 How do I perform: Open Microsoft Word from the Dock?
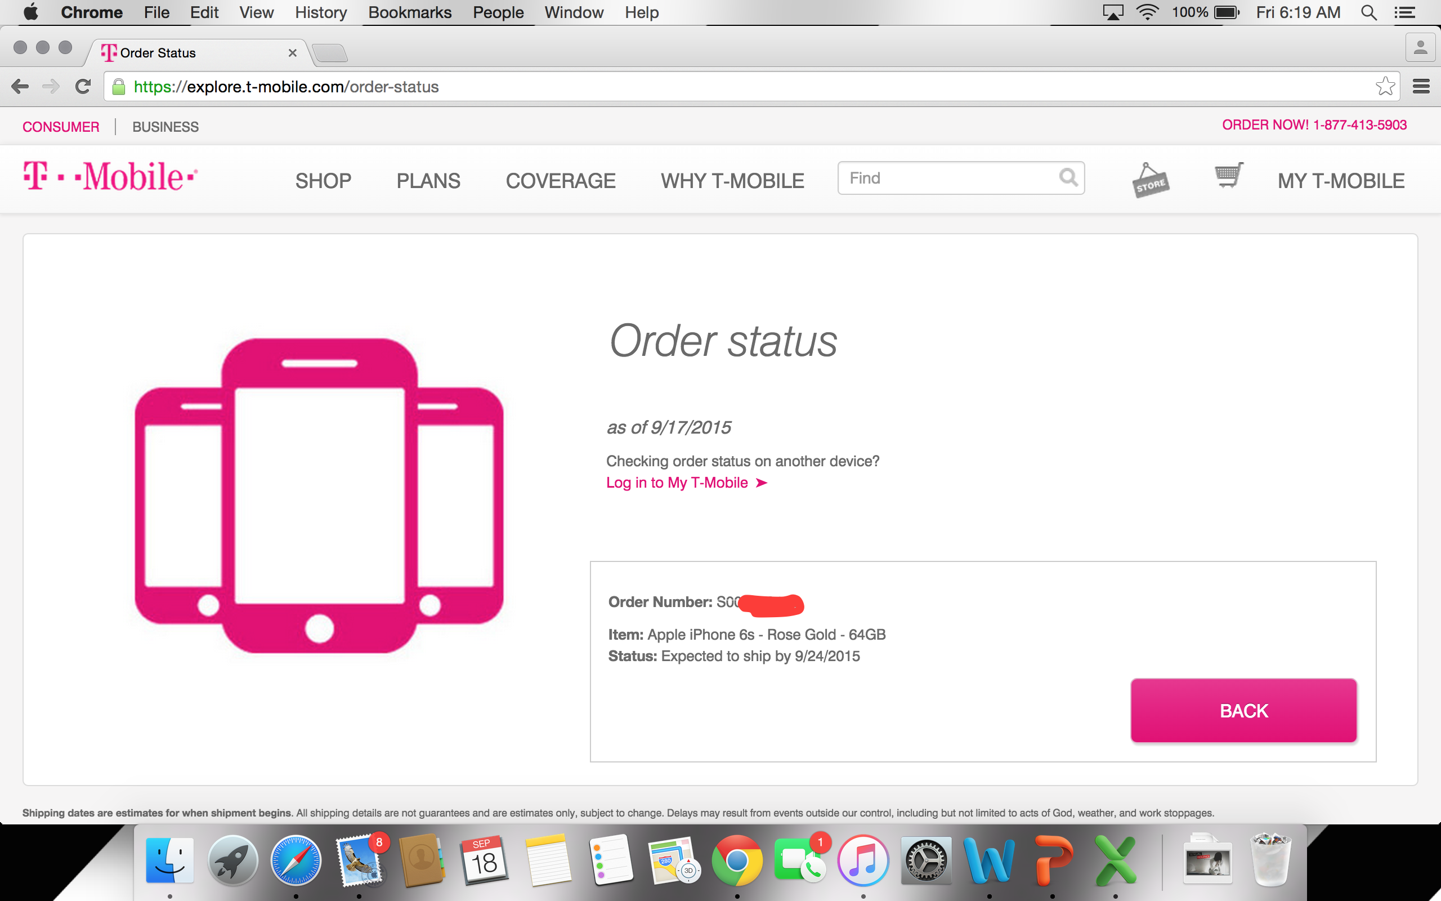(989, 860)
